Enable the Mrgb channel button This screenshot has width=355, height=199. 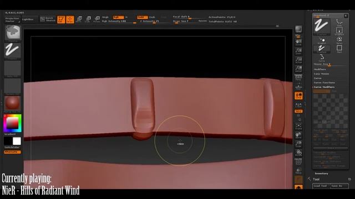(105, 17)
